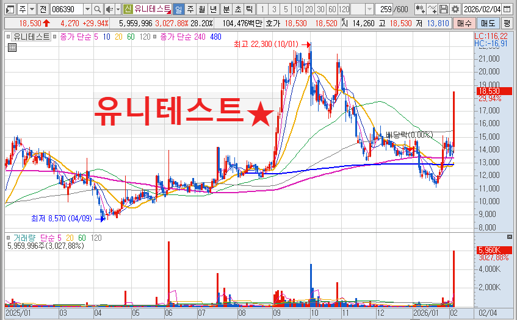Screen dimensions: 517x320
Task: Select the 3 interval button
Action: 274,9
